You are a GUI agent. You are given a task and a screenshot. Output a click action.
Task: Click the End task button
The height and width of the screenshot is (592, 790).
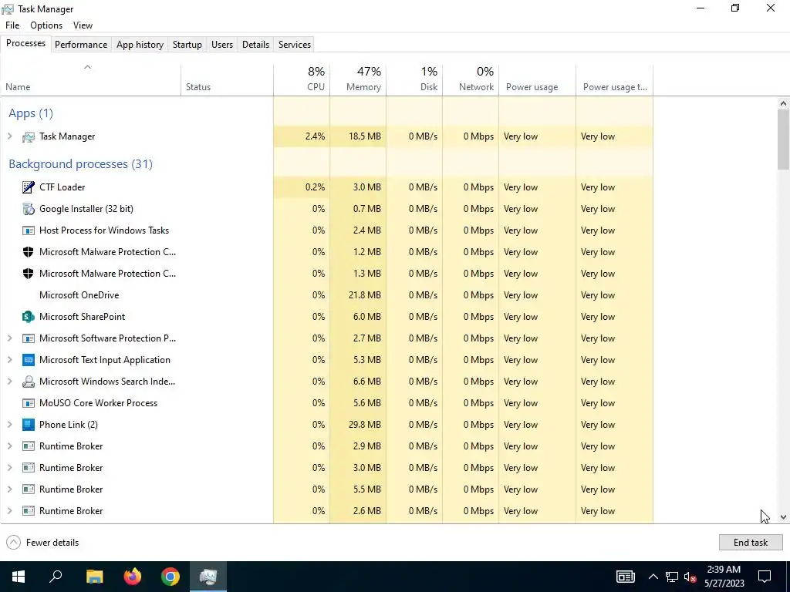click(751, 543)
